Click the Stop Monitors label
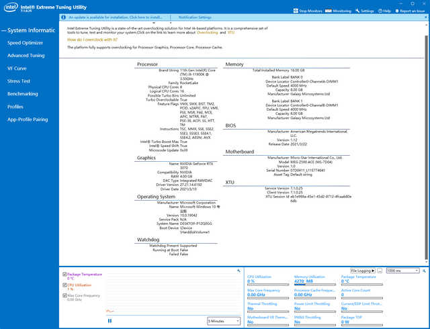Screen dimensions: 430x329 coord(310,11)
